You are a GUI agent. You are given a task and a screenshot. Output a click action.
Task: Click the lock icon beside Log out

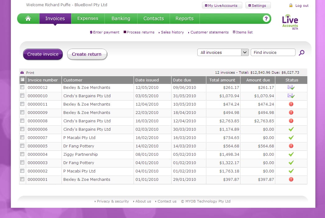(291, 5)
